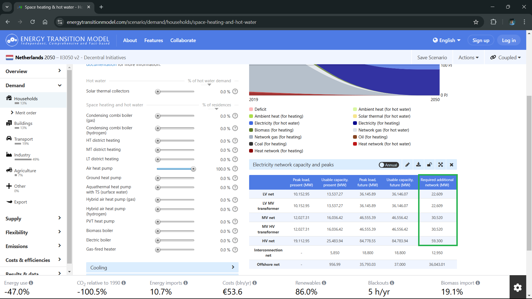Screen dimensions: 532x299
Task: Download the electricity network capacity chart data
Action: (418, 165)
